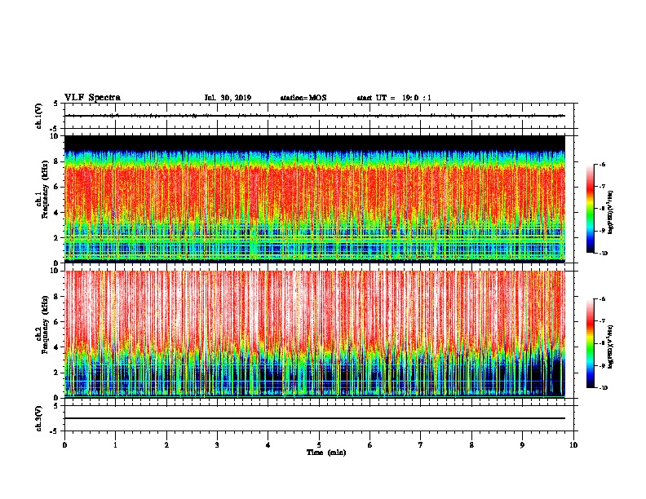Select the date text "Jul. 30, 2019"
The image size is (646, 499).
click(228, 98)
